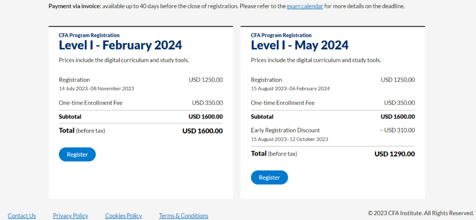The height and width of the screenshot is (220, 476).
Task: Select the February card's Total USD 1600.00 amount
Action: pos(202,131)
